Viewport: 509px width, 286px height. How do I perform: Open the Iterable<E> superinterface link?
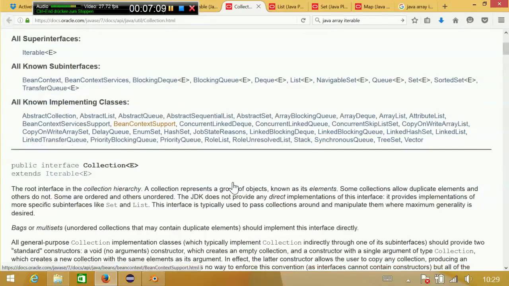pyautogui.click(x=39, y=52)
